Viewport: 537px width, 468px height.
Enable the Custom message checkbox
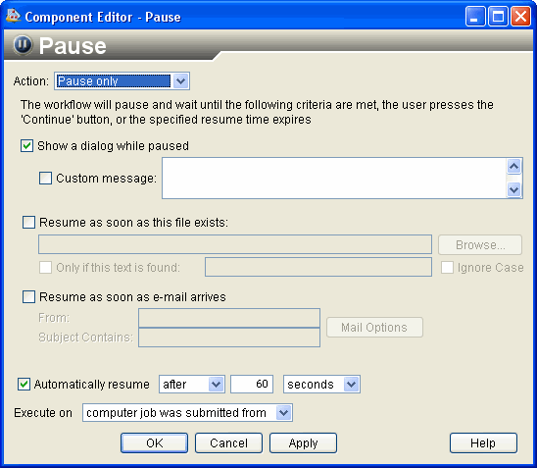click(45, 179)
